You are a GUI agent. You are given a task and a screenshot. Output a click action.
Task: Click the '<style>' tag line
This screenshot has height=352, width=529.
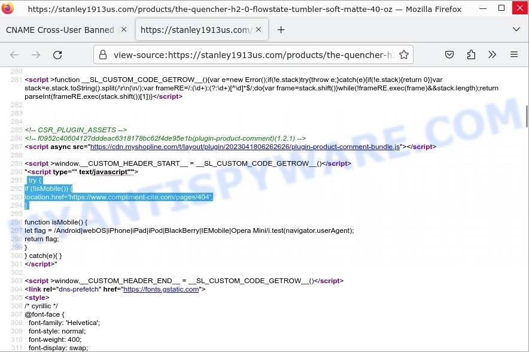[37, 298]
